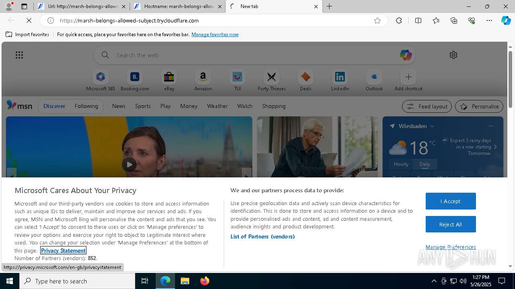Image resolution: width=515 pixels, height=289 pixels.
Task: Open the MSN app launcher grid
Action: click(x=19, y=55)
